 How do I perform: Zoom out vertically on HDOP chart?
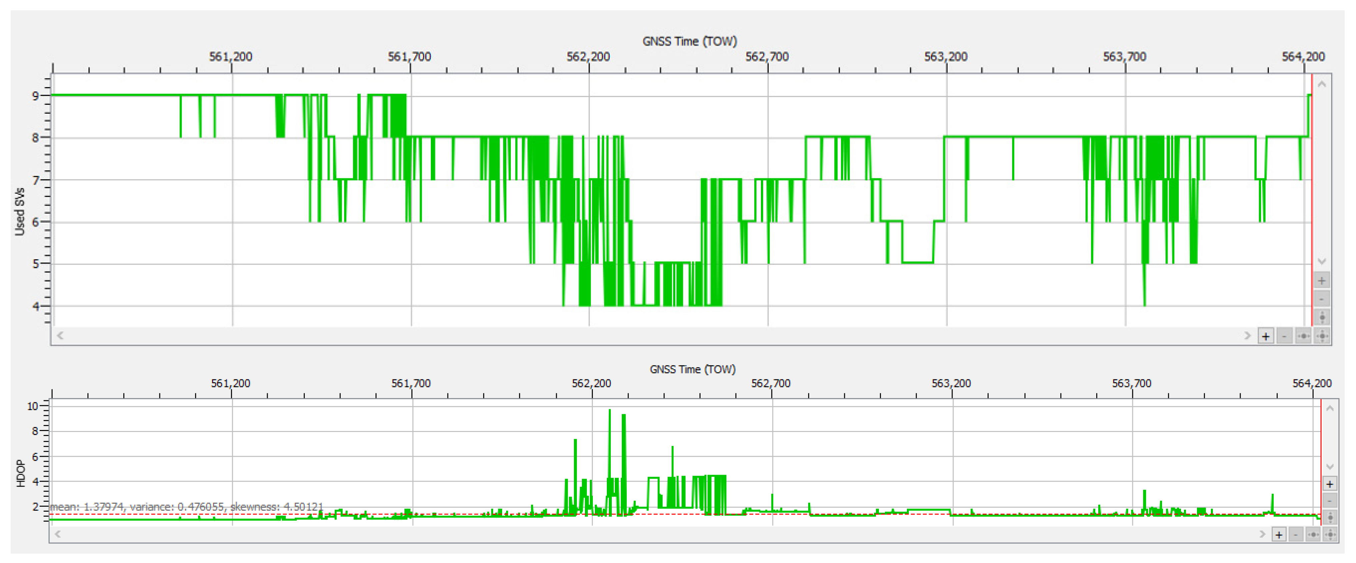1330,500
